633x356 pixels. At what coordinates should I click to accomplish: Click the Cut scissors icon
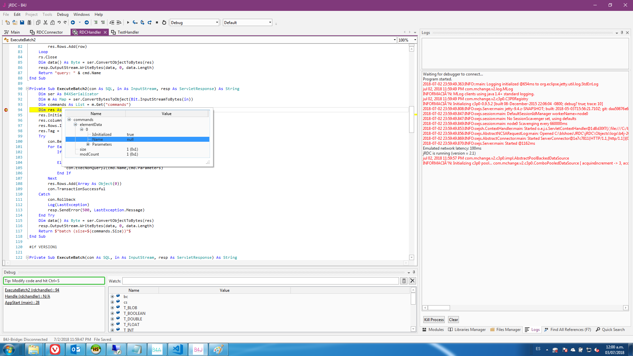45,22
